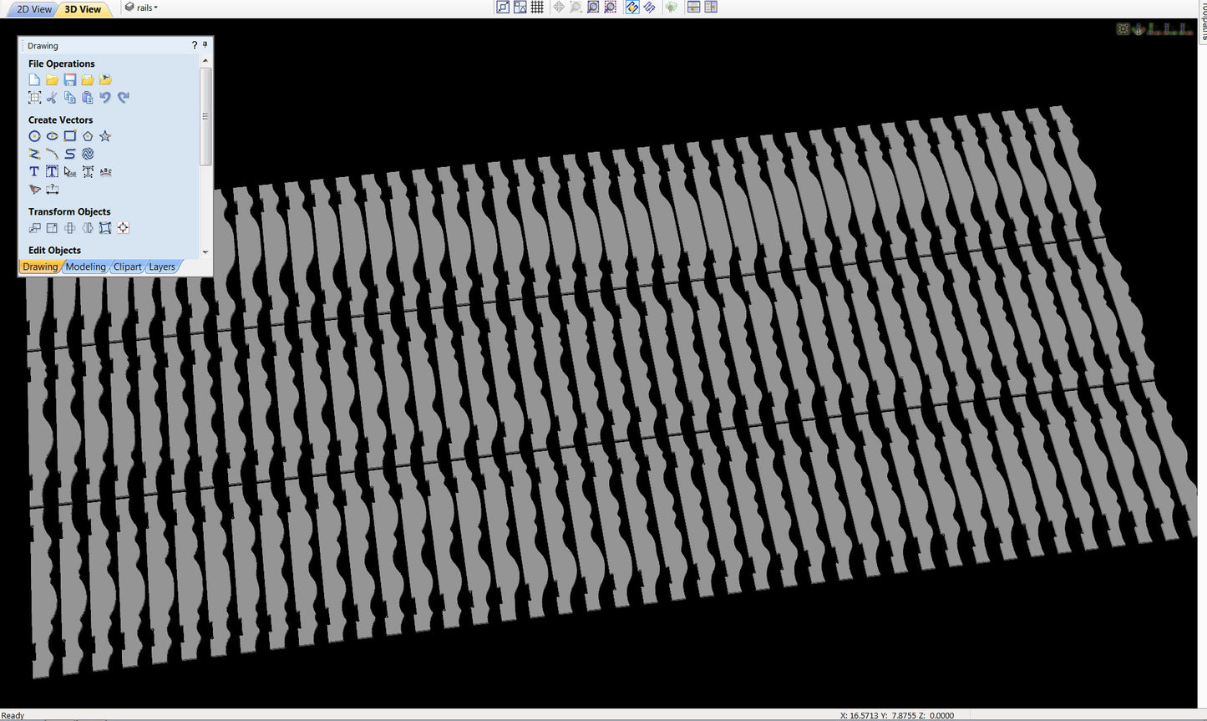
Task: Select the Draw Star tool
Action: 105,136
